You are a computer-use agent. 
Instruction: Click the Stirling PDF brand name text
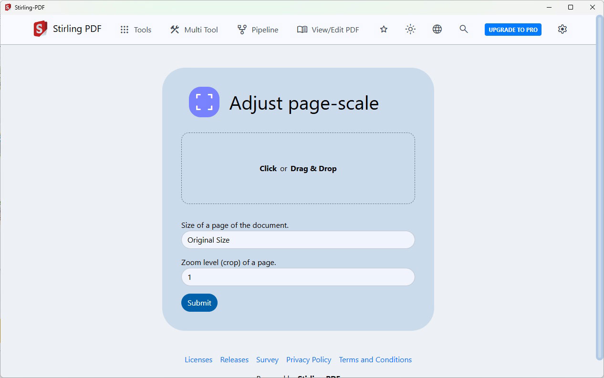click(77, 29)
